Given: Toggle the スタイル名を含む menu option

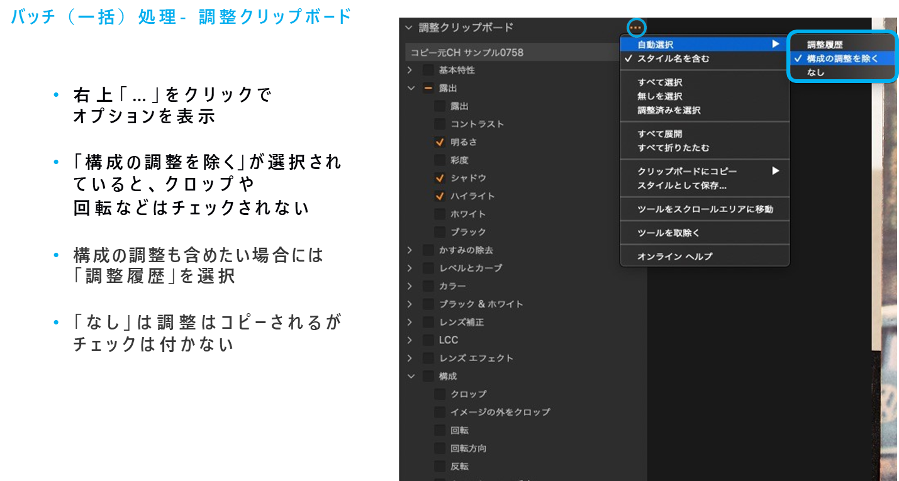Looking at the screenshot, I should click(x=704, y=58).
